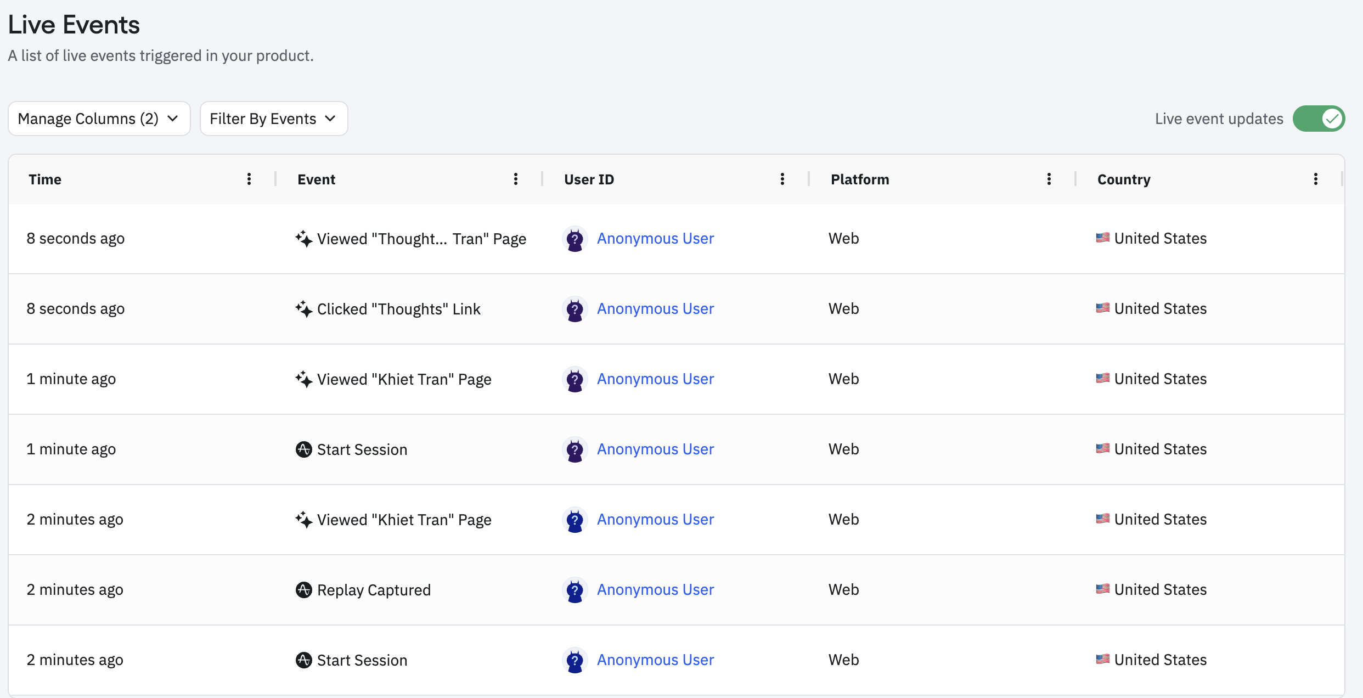
Task: Disable the Live event updates toggle
Action: 1319,118
